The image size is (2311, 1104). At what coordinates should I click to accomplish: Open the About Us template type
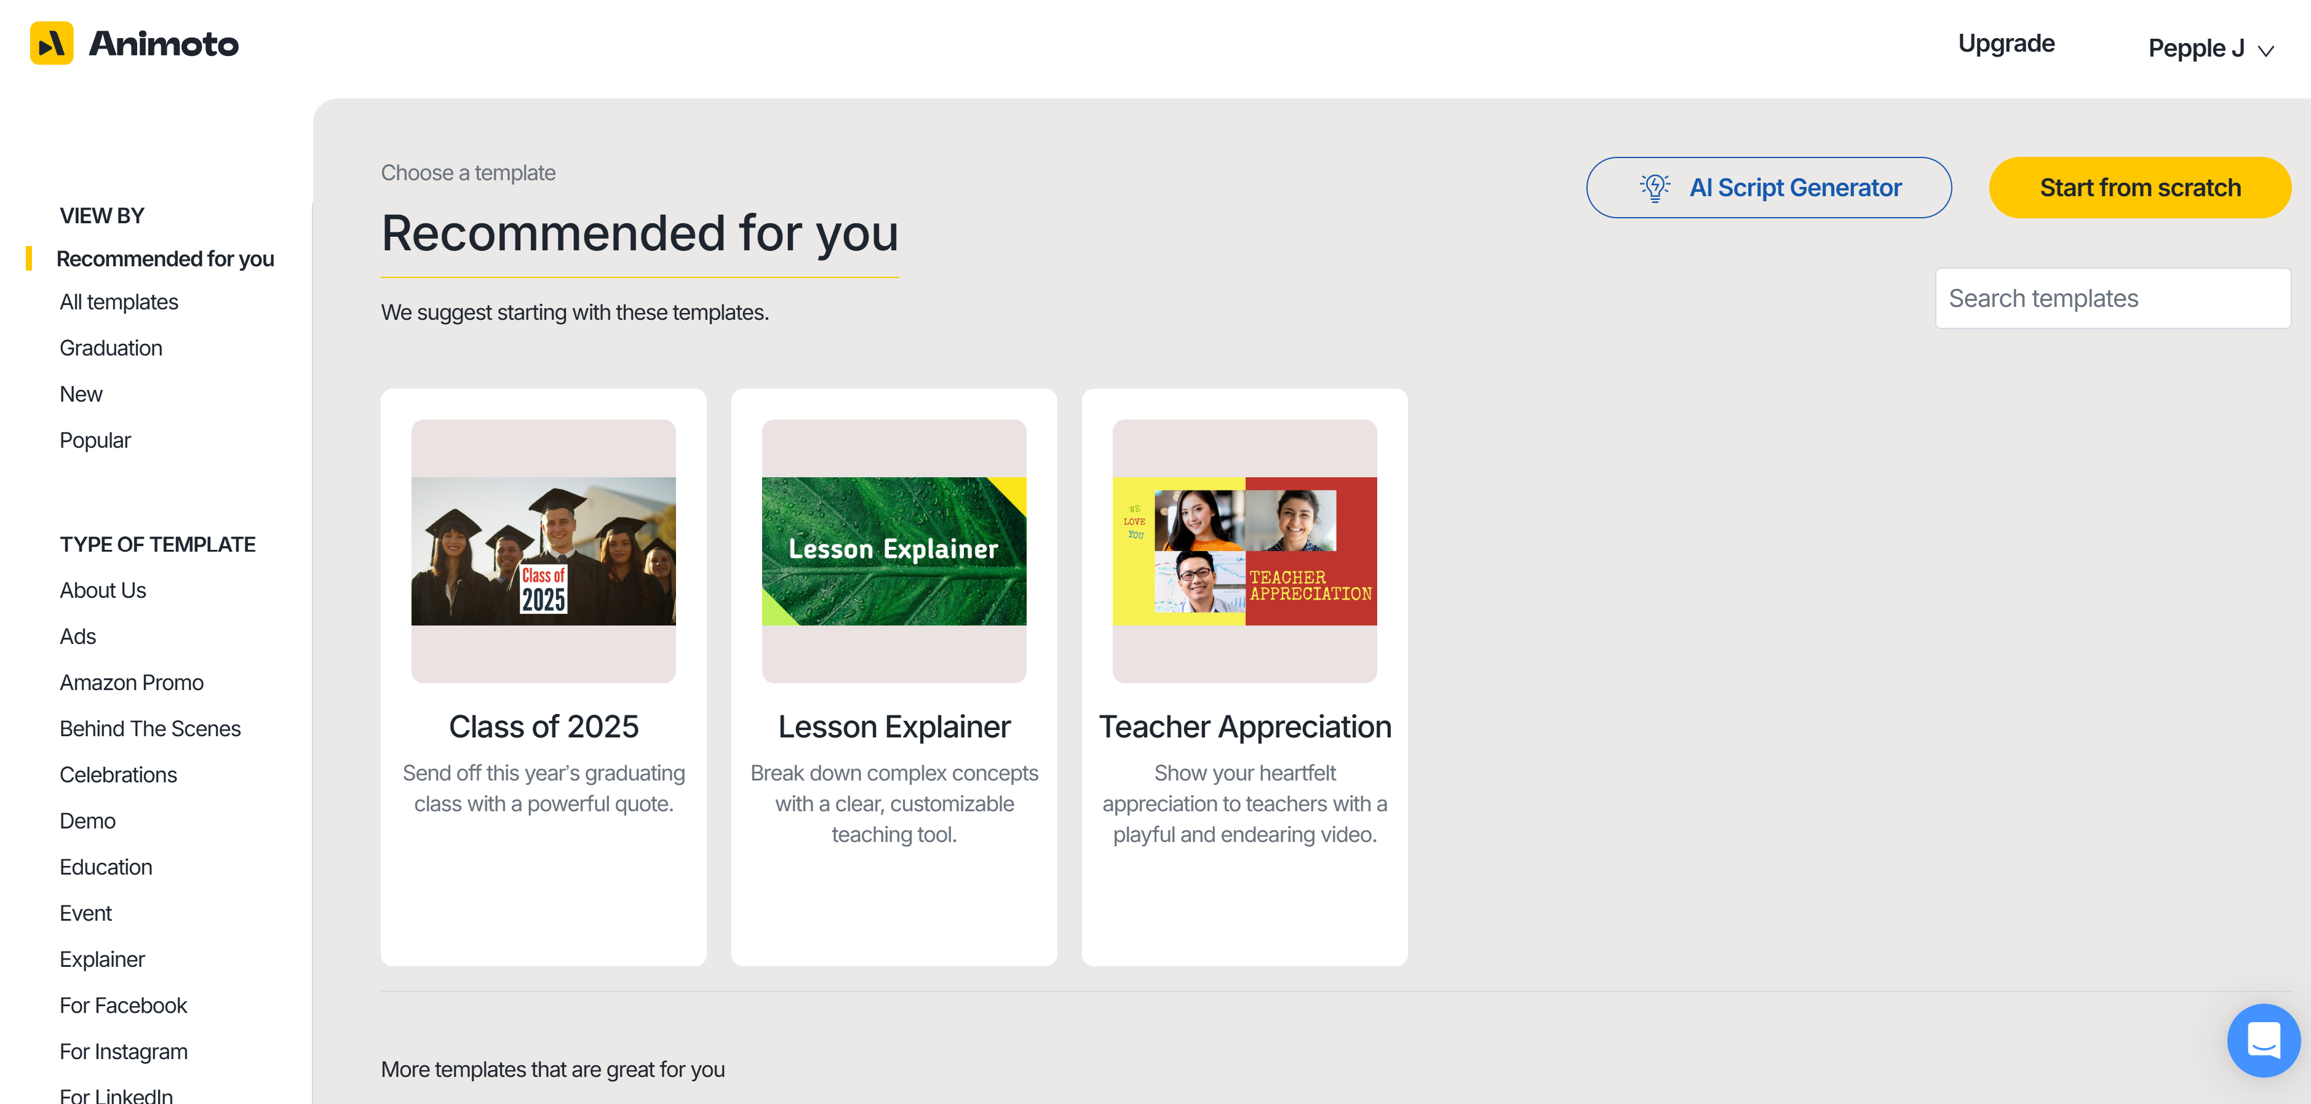(x=102, y=590)
